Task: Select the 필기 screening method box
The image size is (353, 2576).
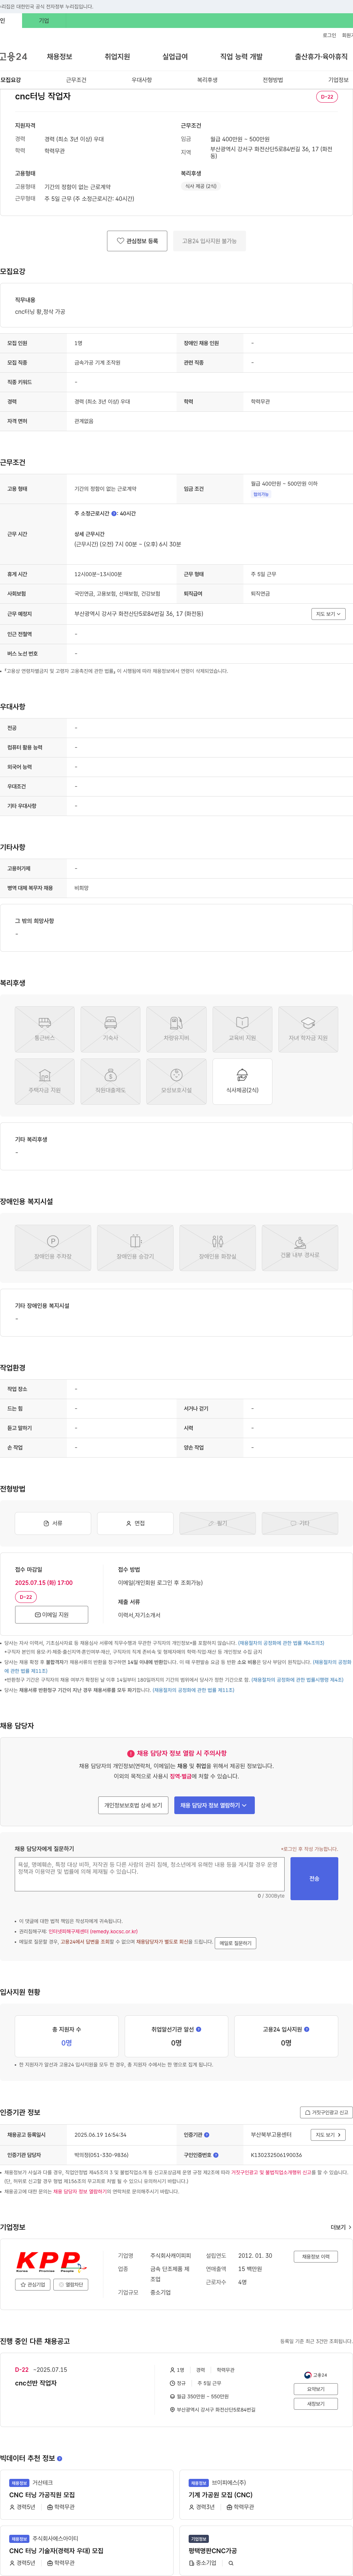Action: tap(217, 1523)
